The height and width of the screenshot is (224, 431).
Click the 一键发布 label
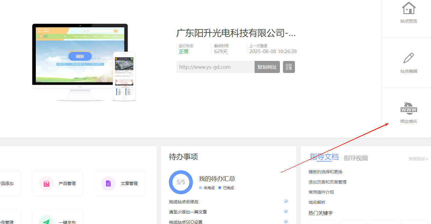tap(67, 222)
